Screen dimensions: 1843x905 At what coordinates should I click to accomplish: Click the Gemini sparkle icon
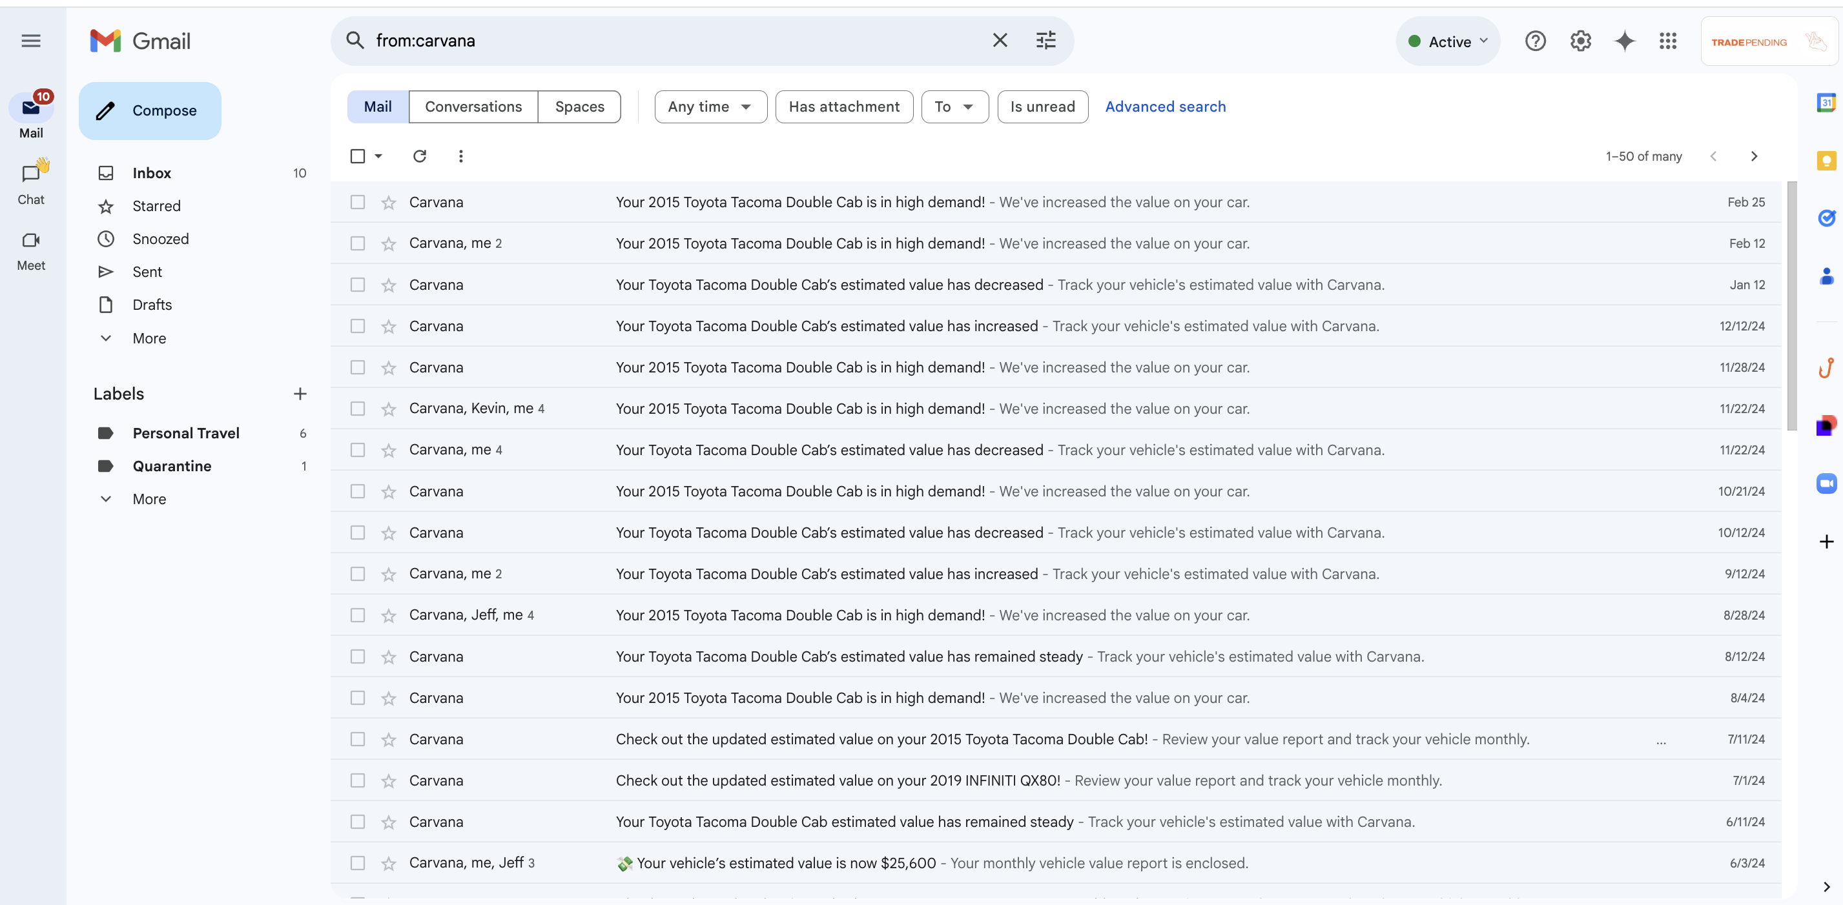click(1624, 41)
